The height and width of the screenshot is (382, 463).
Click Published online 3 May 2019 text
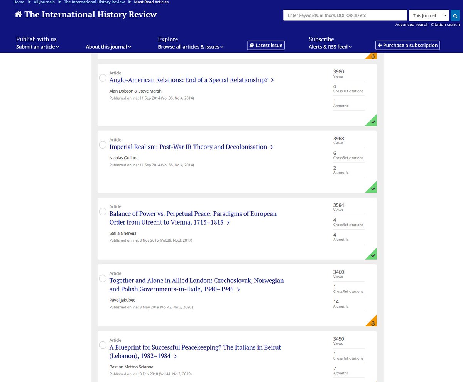[151, 307]
